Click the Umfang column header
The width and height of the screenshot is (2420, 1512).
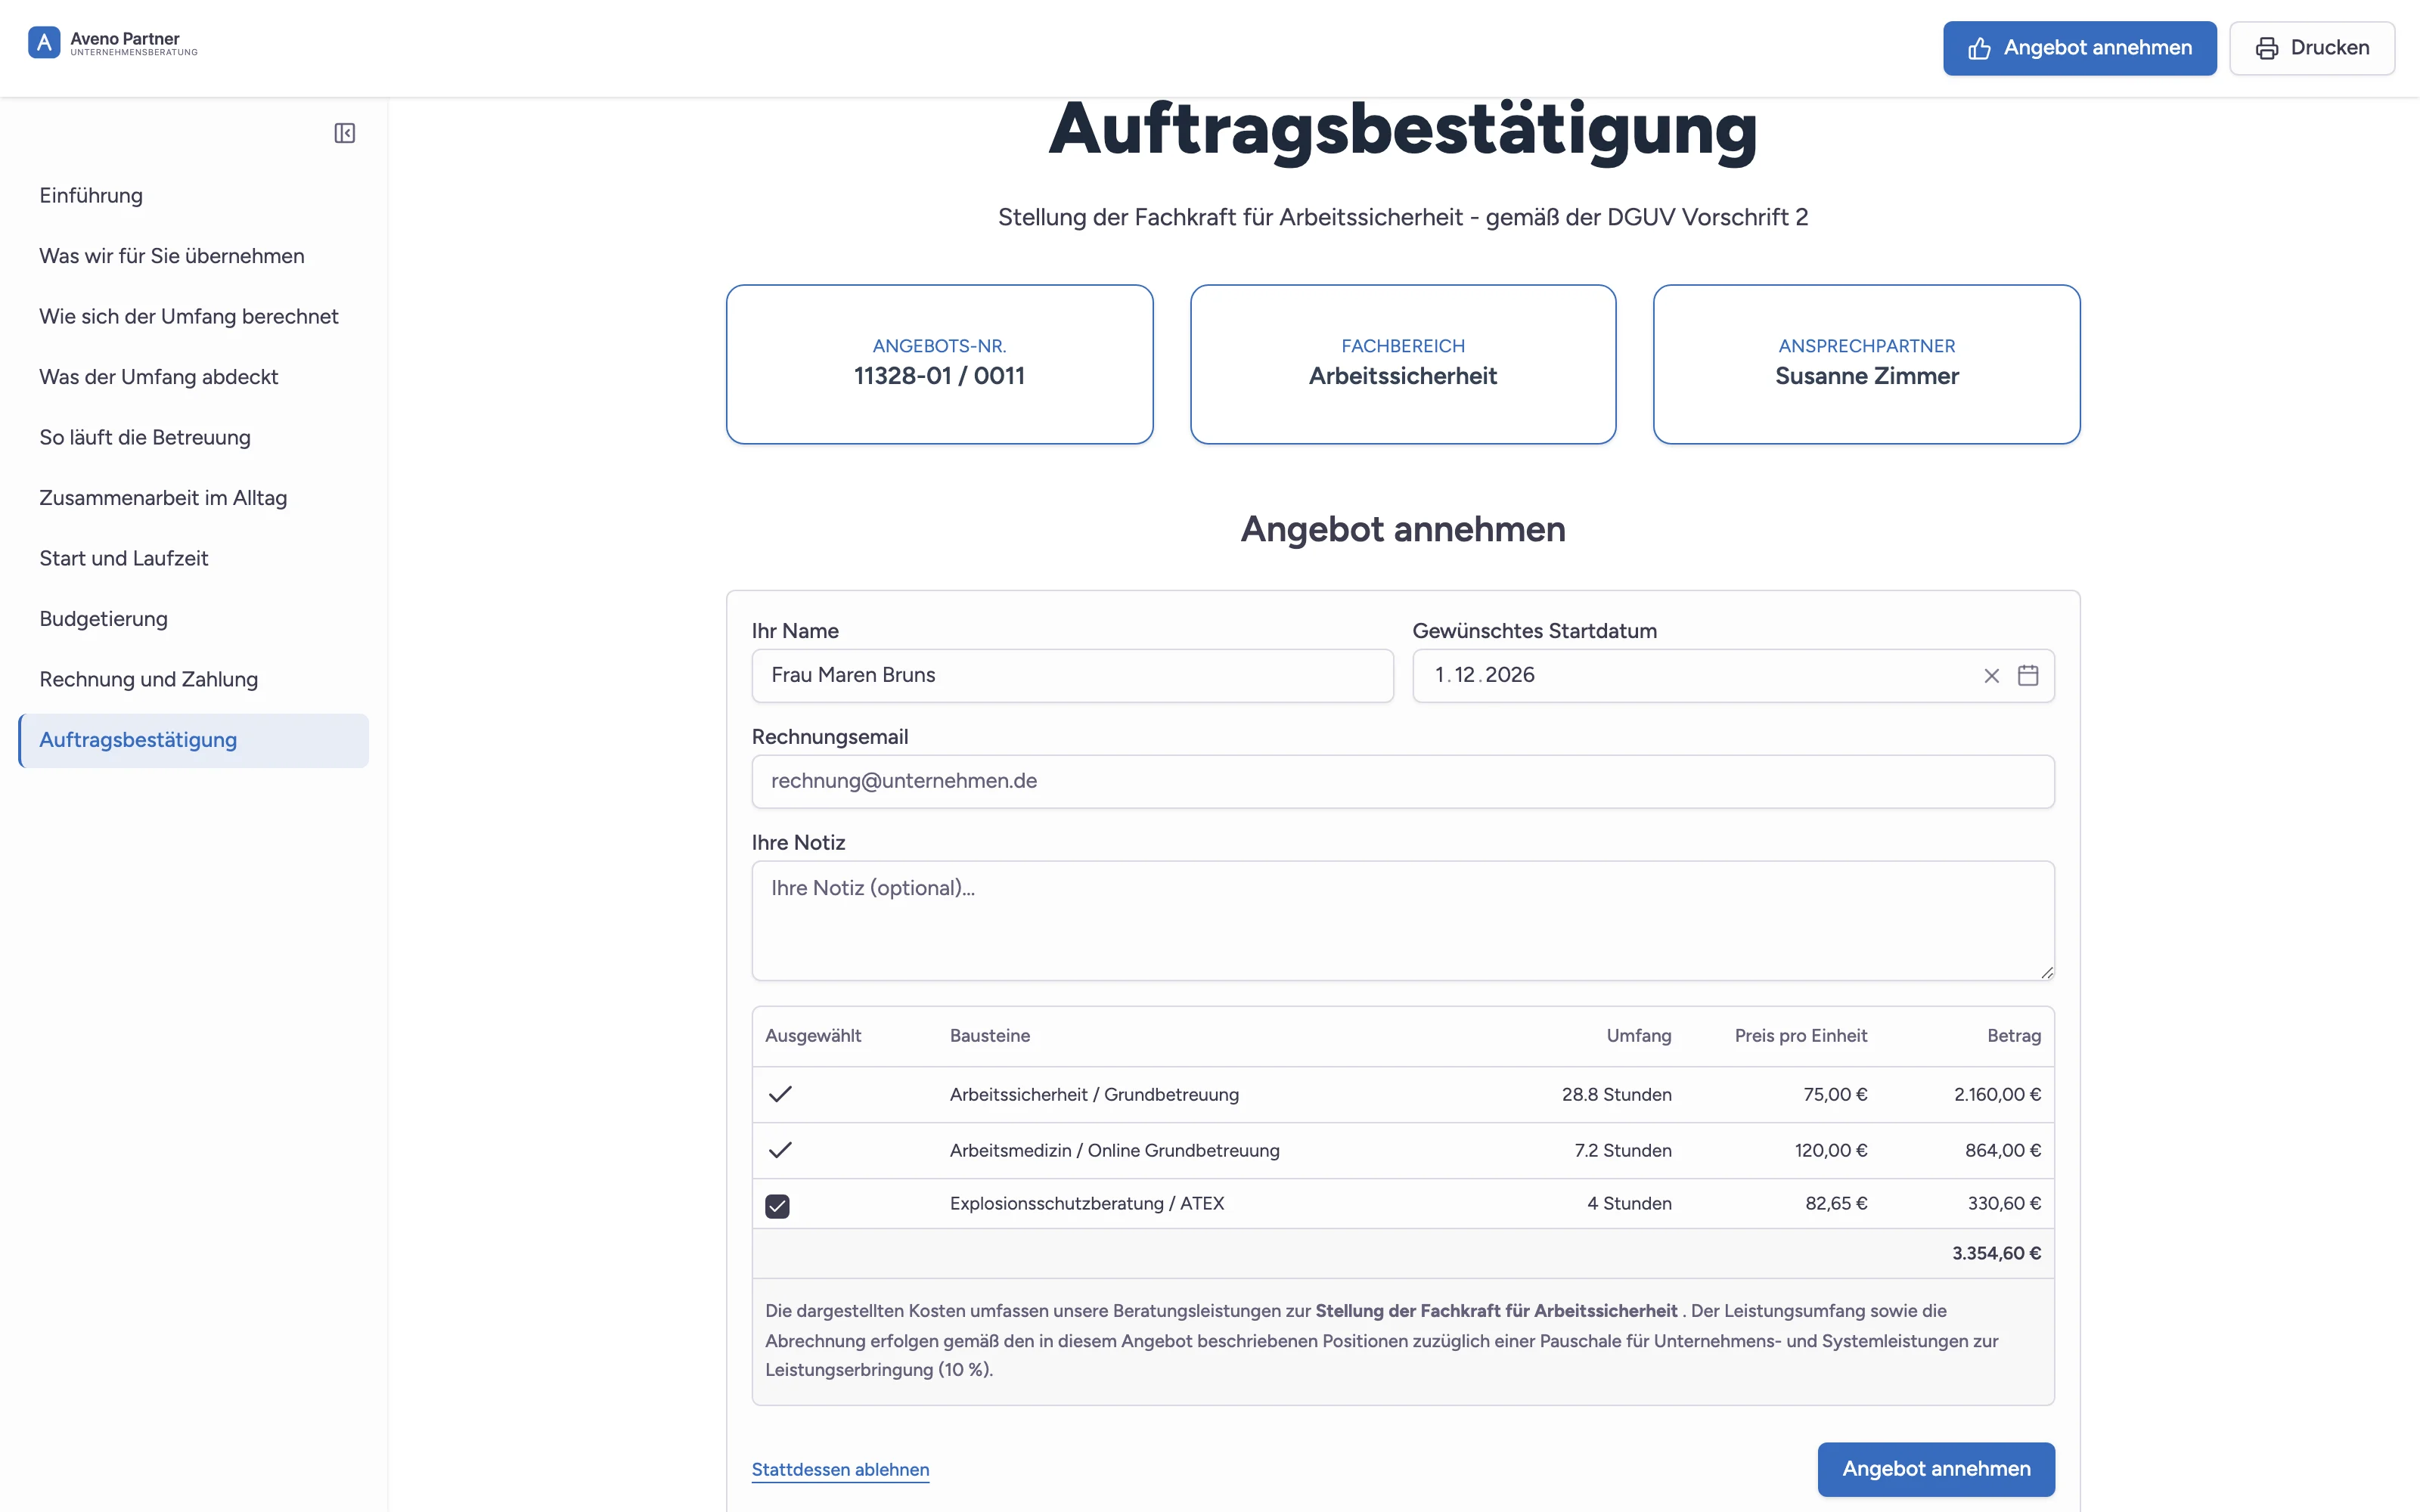pos(1638,1036)
